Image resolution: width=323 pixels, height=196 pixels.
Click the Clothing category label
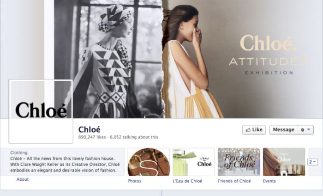19,153
